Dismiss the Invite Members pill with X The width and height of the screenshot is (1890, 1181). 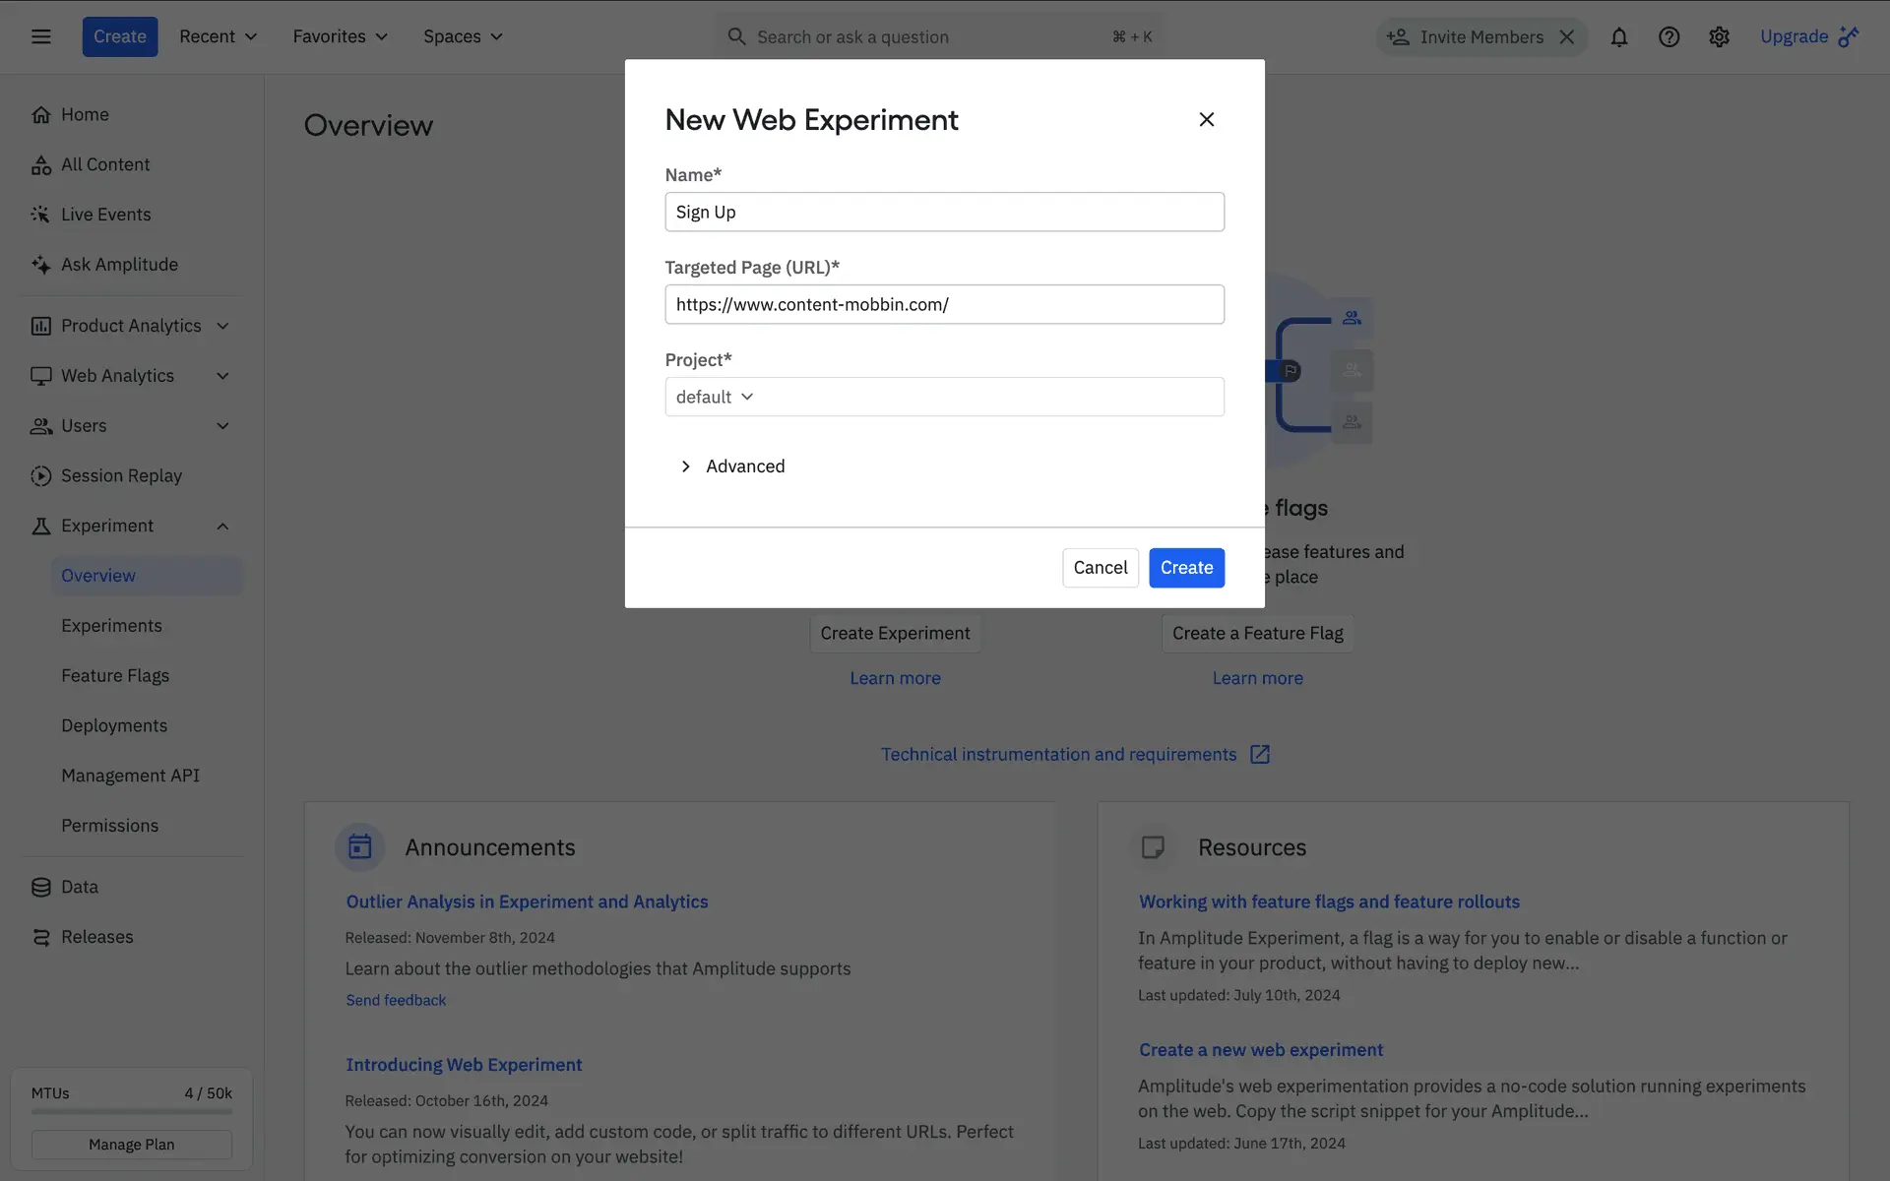(x=1567, y=36)
